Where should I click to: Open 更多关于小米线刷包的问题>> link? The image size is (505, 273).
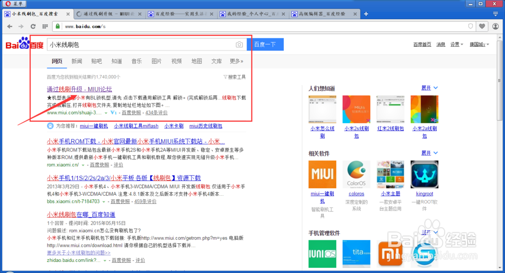(79, 253)
